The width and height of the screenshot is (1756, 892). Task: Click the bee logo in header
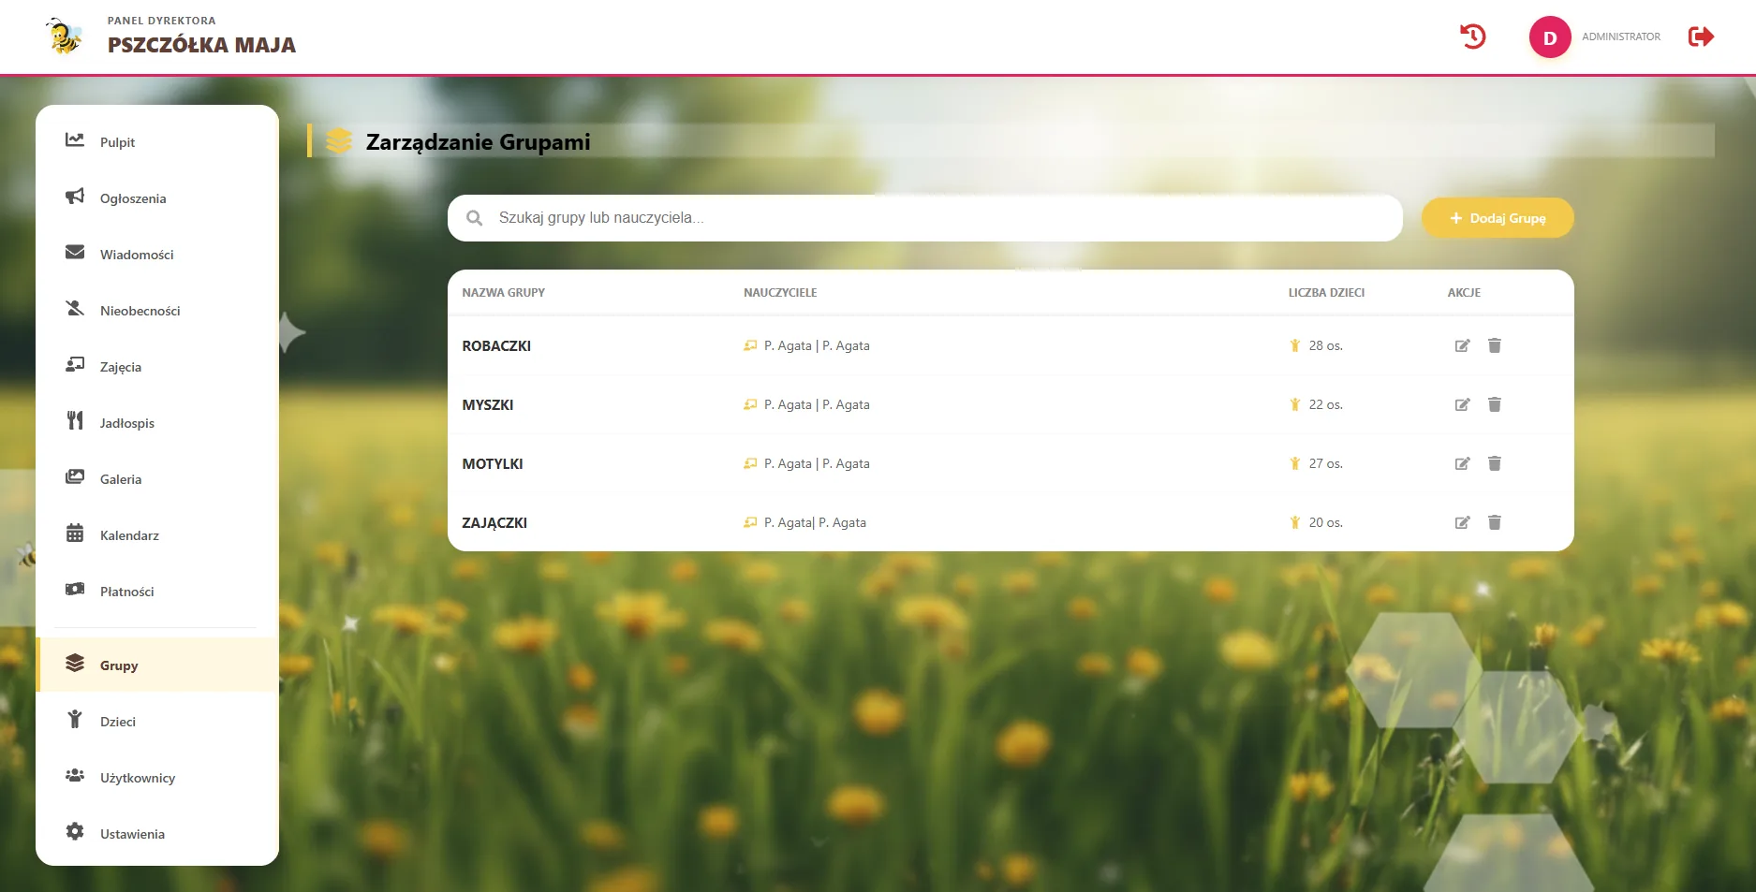[x=64, y=37]
